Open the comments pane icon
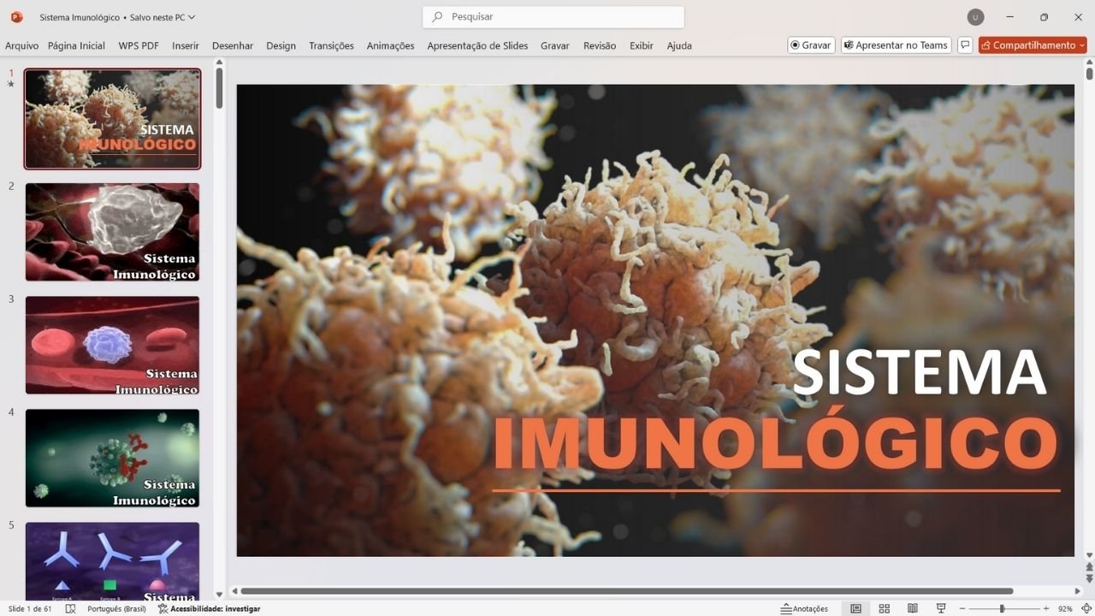This screenshot has height=616, width=1095. [965, 45]
